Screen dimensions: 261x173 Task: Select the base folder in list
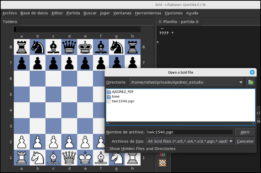coord(116,96)
